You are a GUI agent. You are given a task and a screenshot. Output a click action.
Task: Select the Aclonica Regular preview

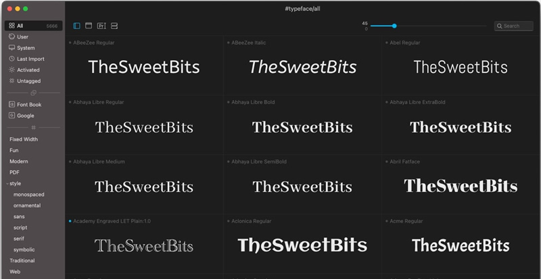pyautogui.click(x=302, y=245)
